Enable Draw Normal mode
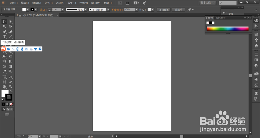The image size is (260, 138). tap(4, 109)
